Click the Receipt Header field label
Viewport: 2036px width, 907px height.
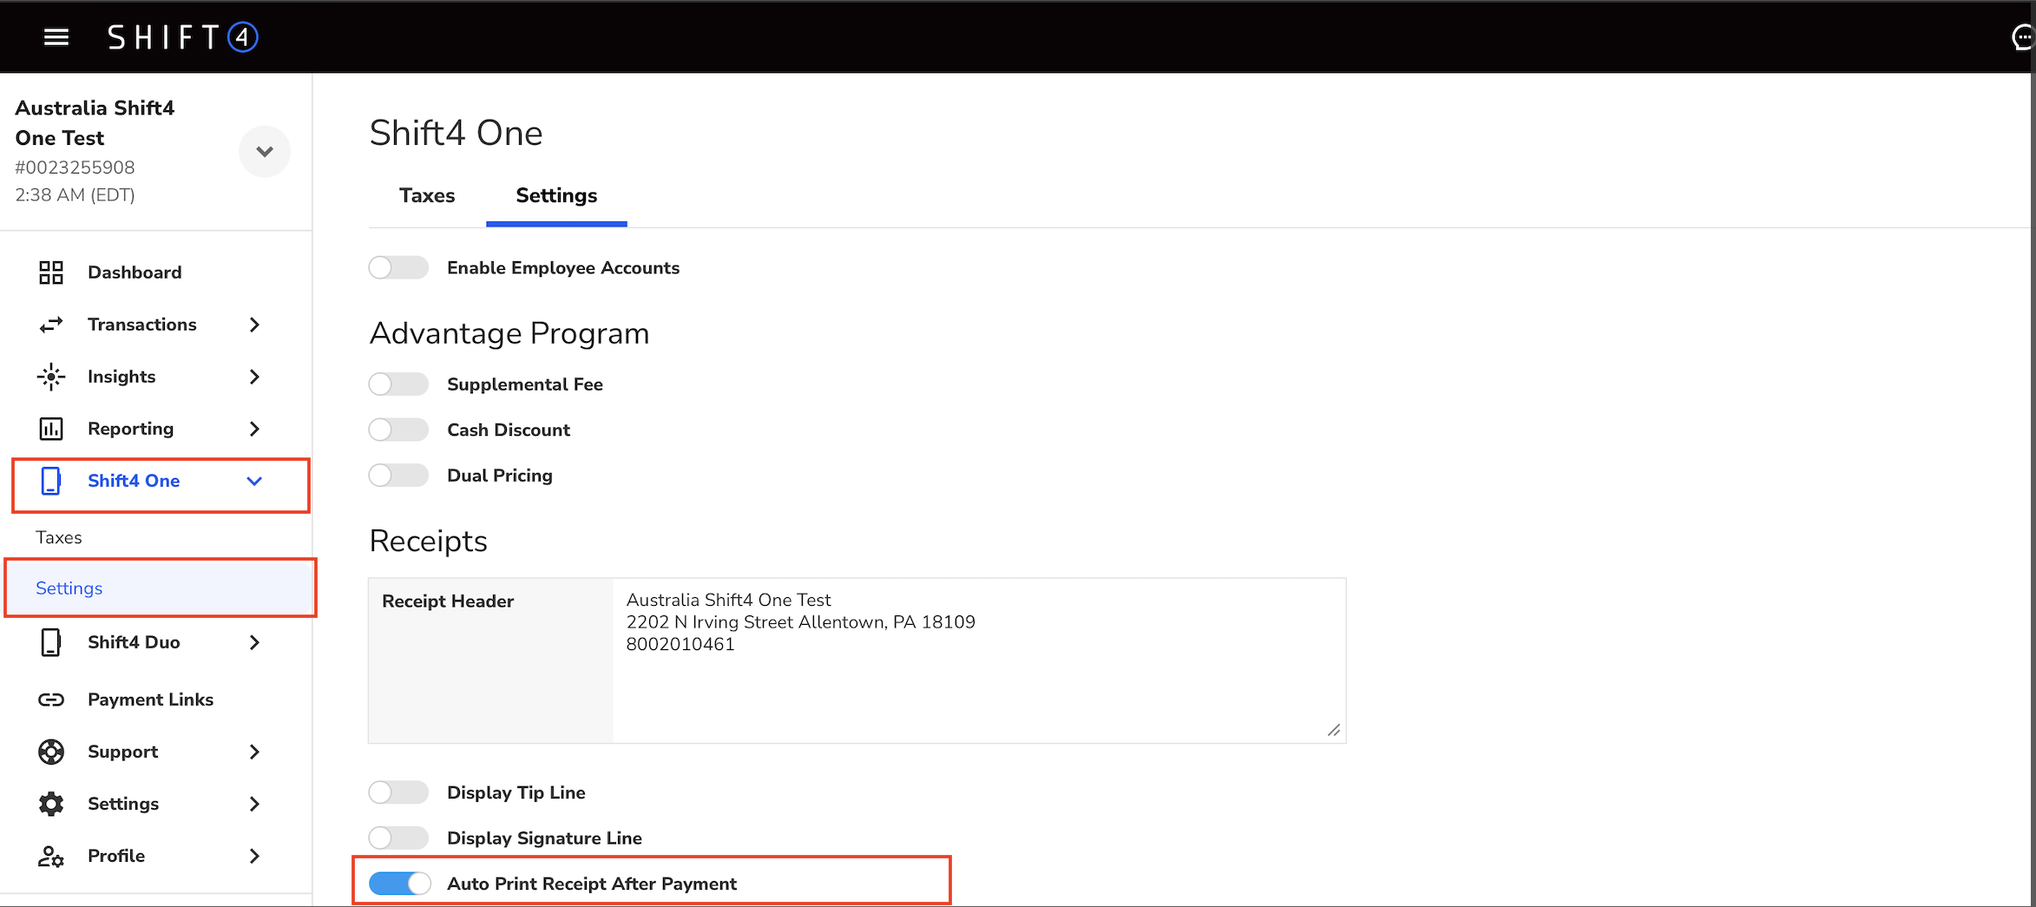[448, 601]
